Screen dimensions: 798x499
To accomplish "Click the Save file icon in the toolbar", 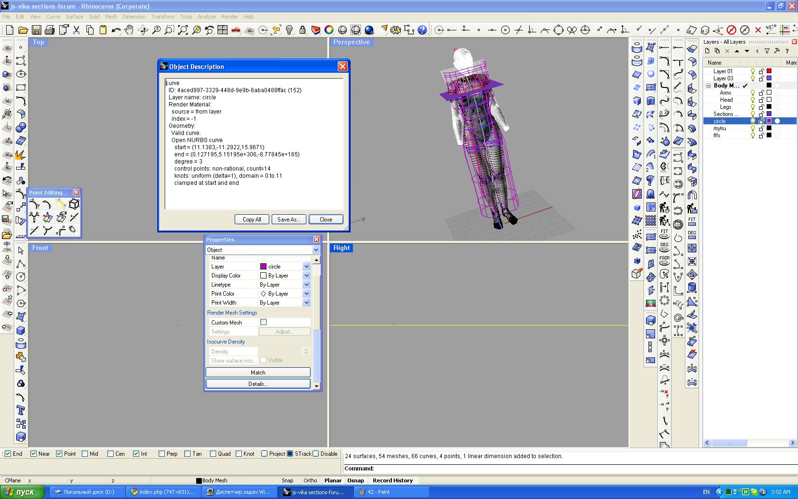I will [36, 30].
